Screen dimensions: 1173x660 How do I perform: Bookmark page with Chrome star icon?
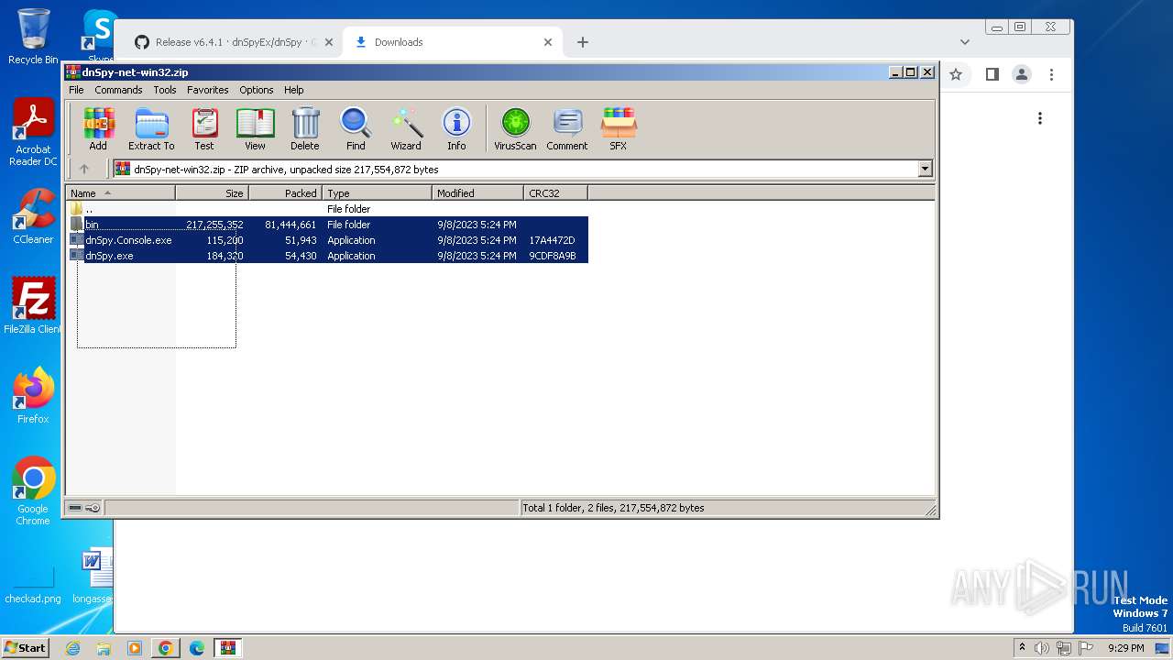[x=956, y=74]
